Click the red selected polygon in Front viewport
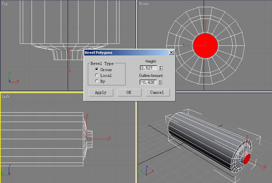This screenshot has height=183, width=272. [x=205, y=45]
